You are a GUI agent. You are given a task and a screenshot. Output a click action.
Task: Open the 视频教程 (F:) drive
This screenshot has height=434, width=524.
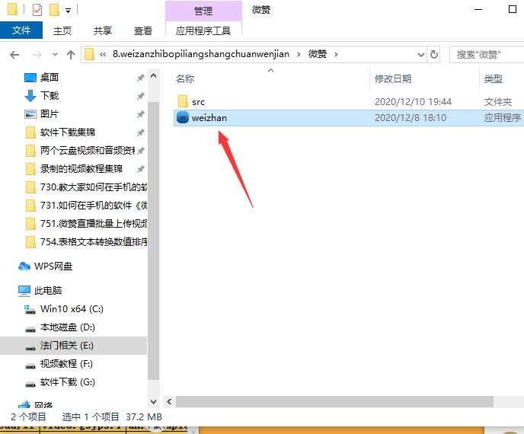pos(66,363)
